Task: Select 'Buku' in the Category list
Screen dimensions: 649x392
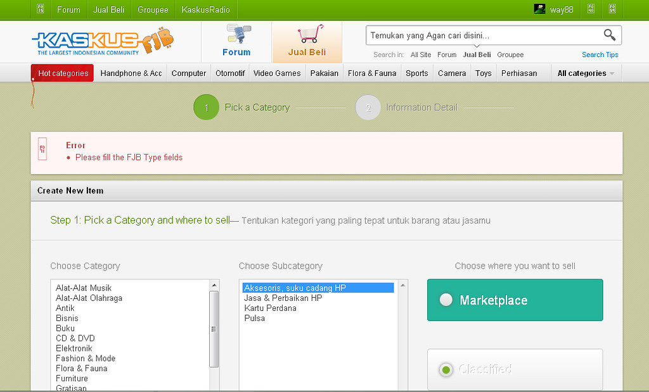Action: point(65,328)
